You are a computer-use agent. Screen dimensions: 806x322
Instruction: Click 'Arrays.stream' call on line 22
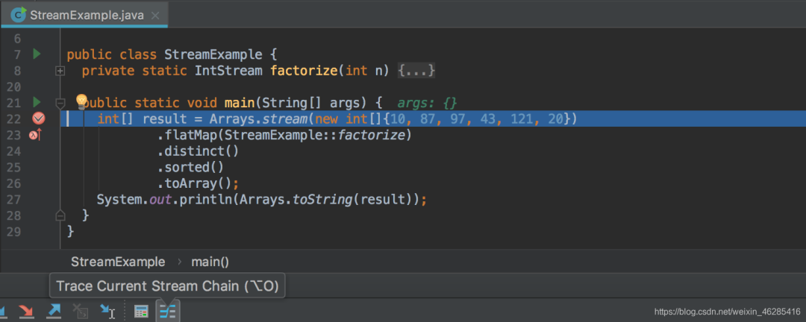[x=258, y=119]
